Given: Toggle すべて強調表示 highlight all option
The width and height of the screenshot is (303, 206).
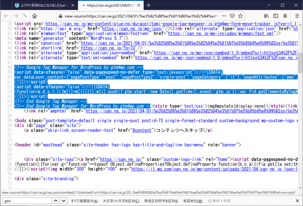Looking at the screenshot, I should [x=84, y=201].
